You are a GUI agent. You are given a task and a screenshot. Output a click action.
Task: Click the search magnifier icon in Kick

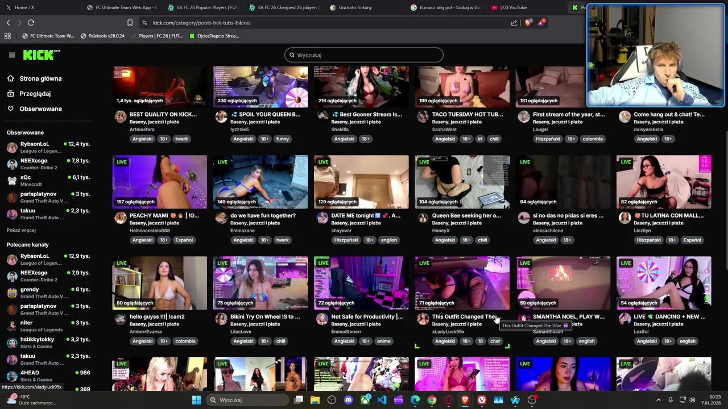(x=292, y=55)
